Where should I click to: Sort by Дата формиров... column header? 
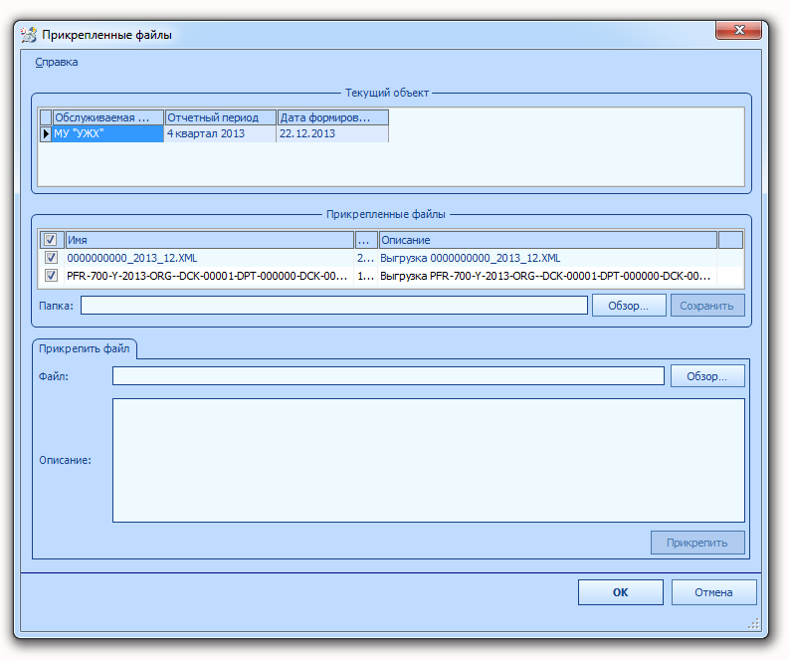[x=332, y=117]
